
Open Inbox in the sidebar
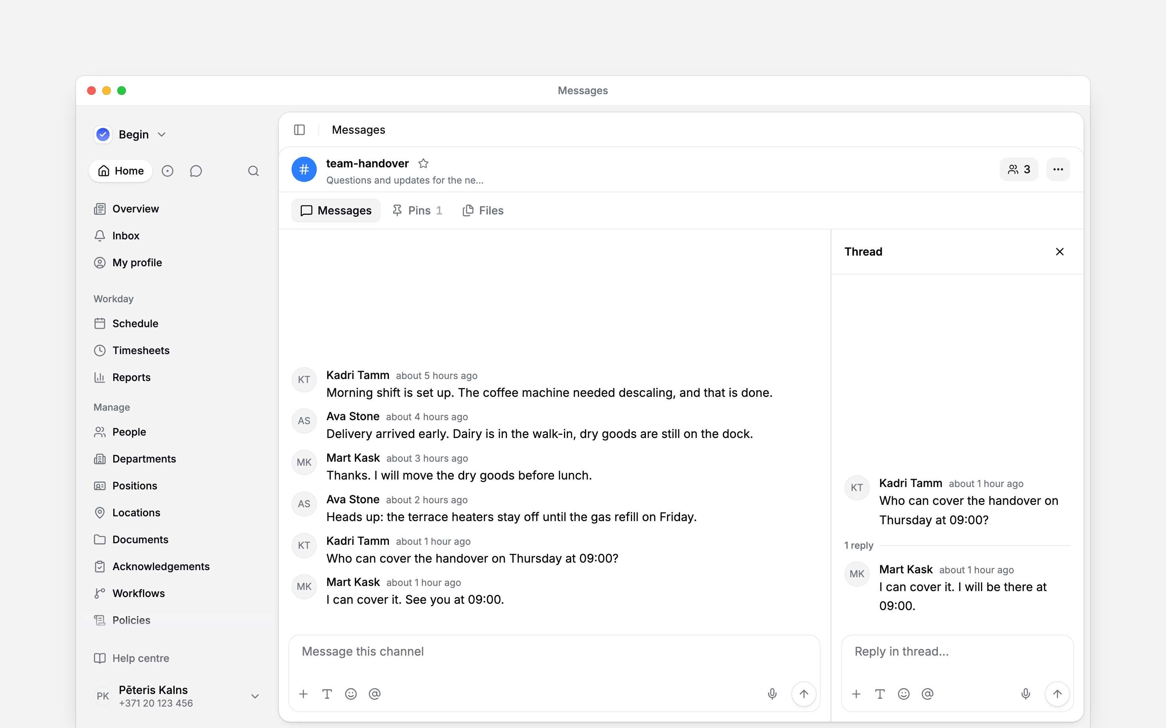pyautogui.click(x=177, y=236)
